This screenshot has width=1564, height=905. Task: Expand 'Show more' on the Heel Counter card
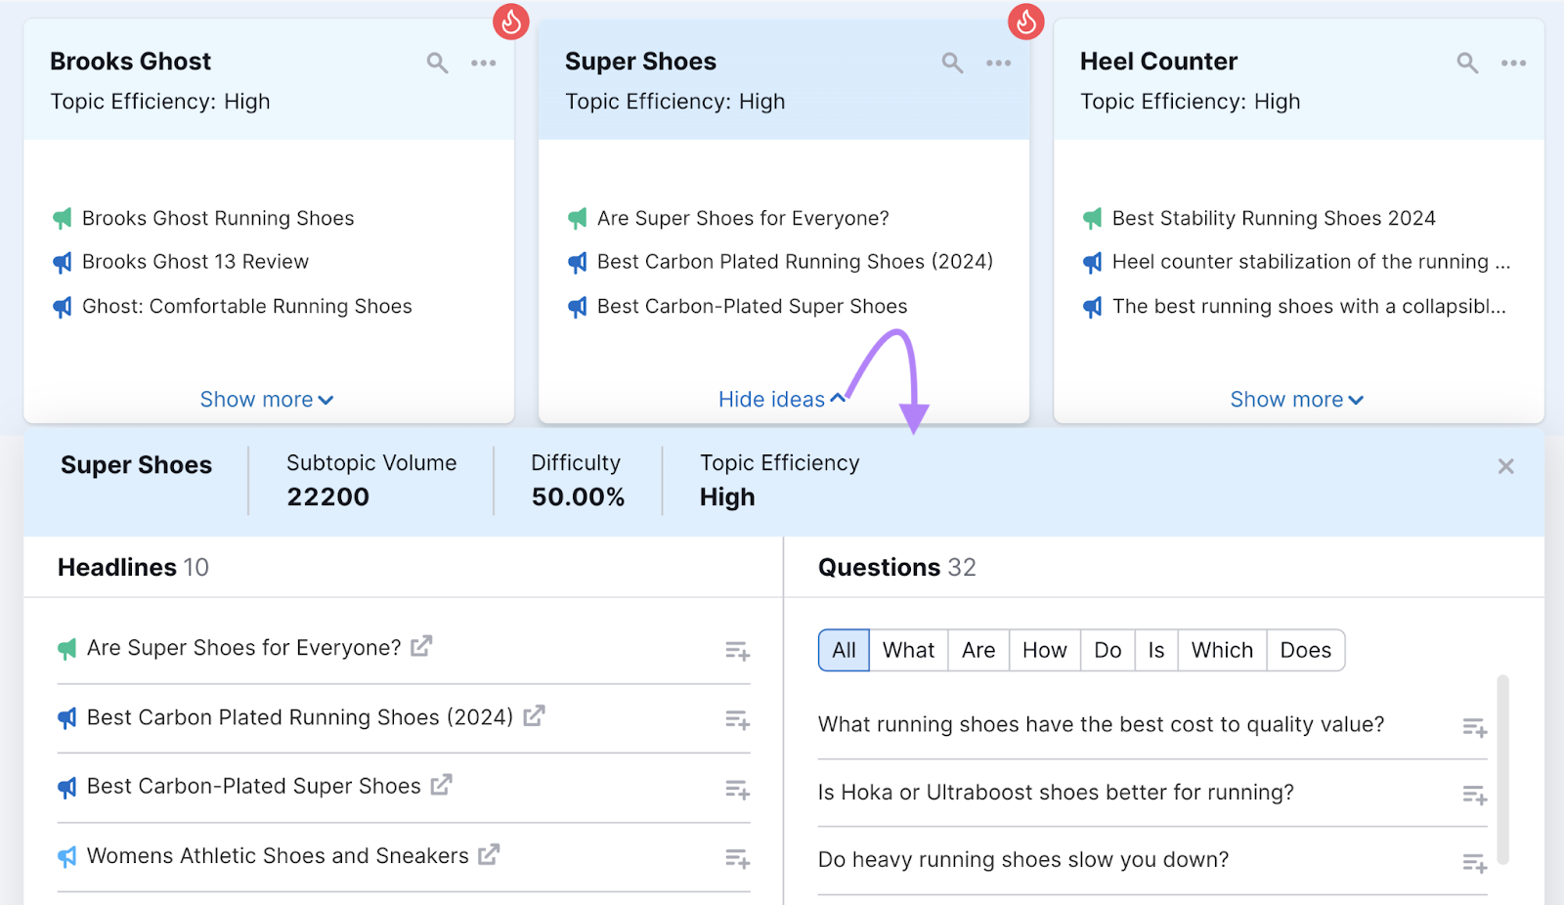(1295, 399)
